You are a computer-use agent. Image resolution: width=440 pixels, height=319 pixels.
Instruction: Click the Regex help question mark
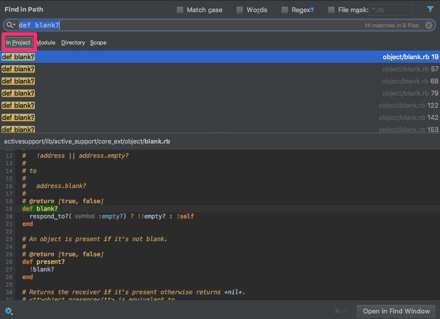(x=312, y=10)
